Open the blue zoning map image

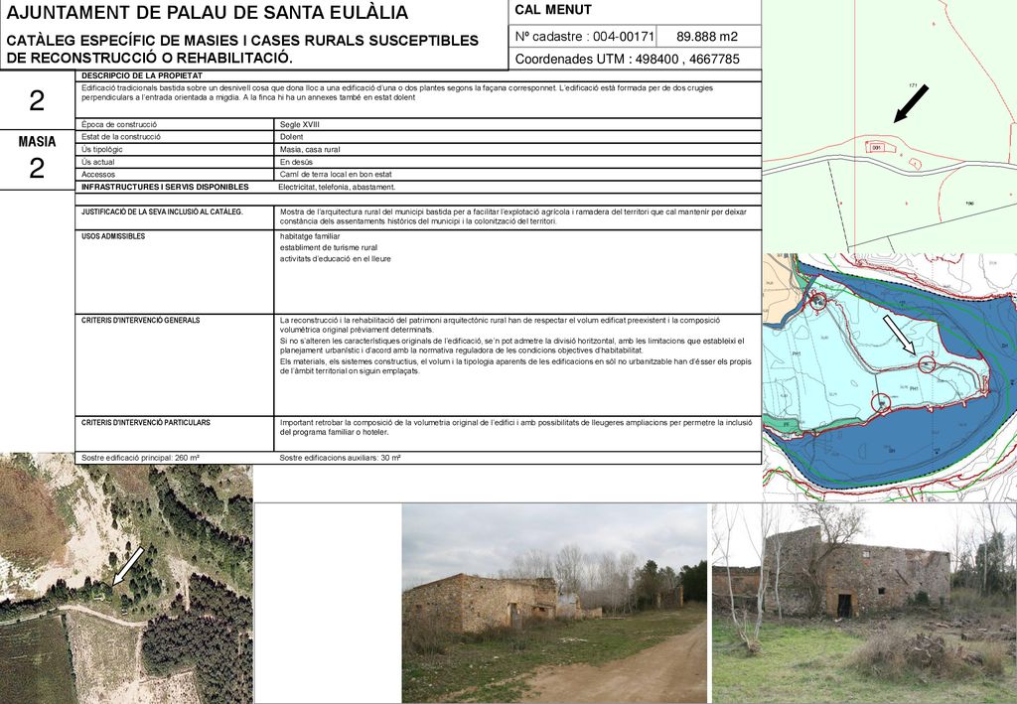[889, 378]
